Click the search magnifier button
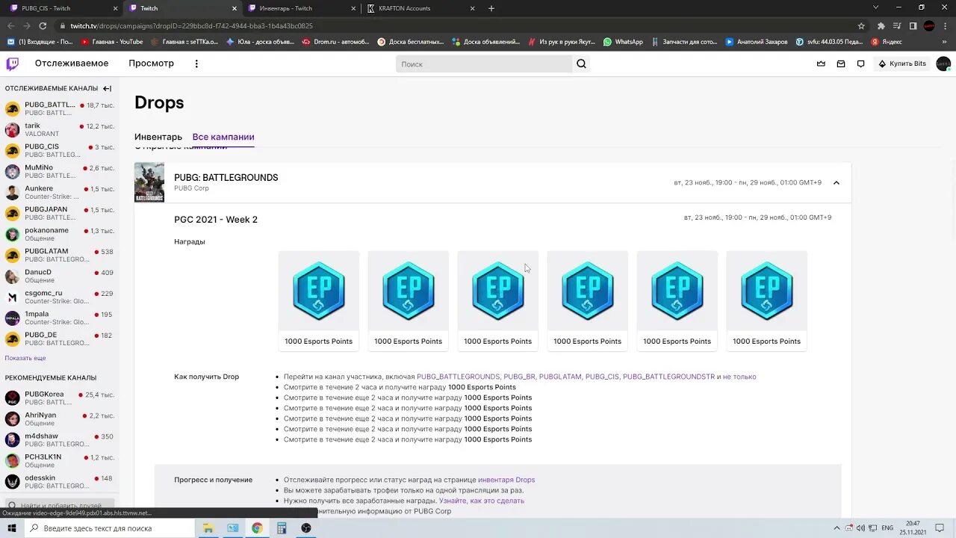The width and height of the screenshot is (956, 538). point(581,64)
